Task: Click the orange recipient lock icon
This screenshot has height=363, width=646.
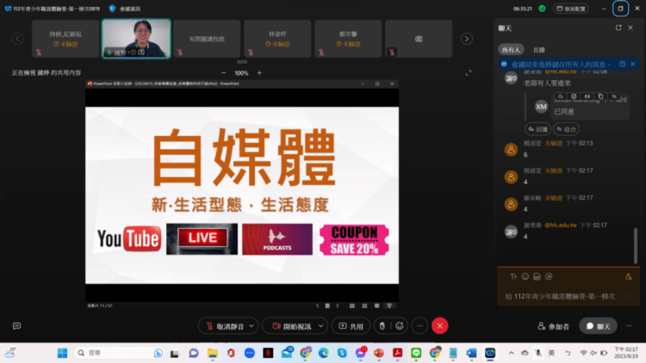Action: [628, 277]
